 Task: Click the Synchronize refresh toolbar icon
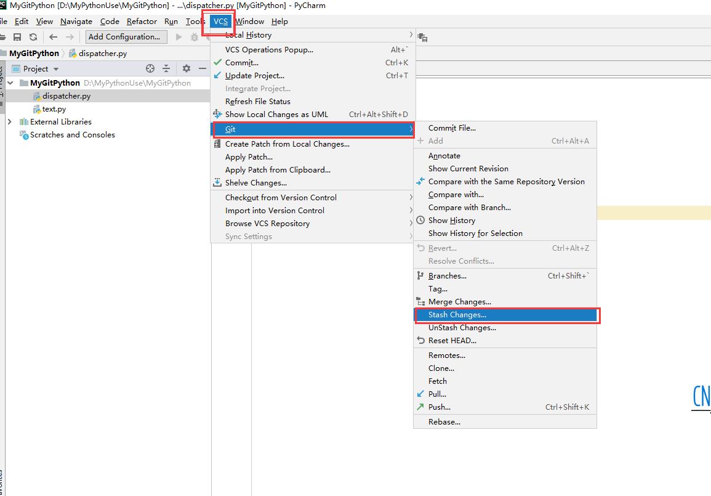tap(33, 37)
